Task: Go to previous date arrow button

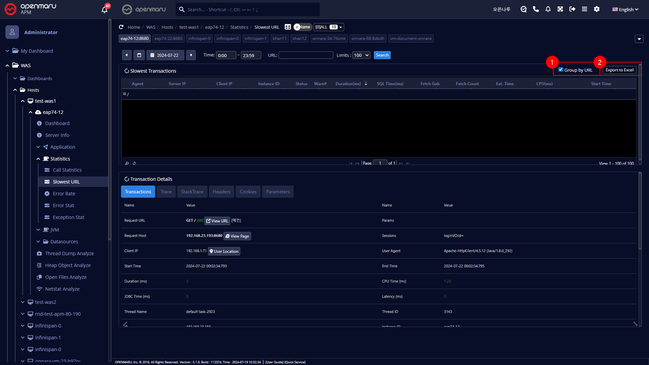Action: (x=126, y=55)
